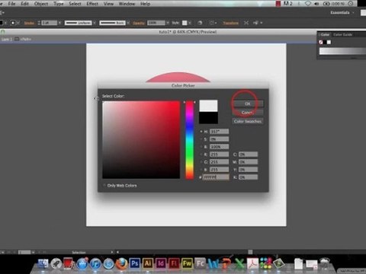Viewport: 366px width, 274px height.
Task: Pick a color in the saturation field
Action: [x=141, y=140]
